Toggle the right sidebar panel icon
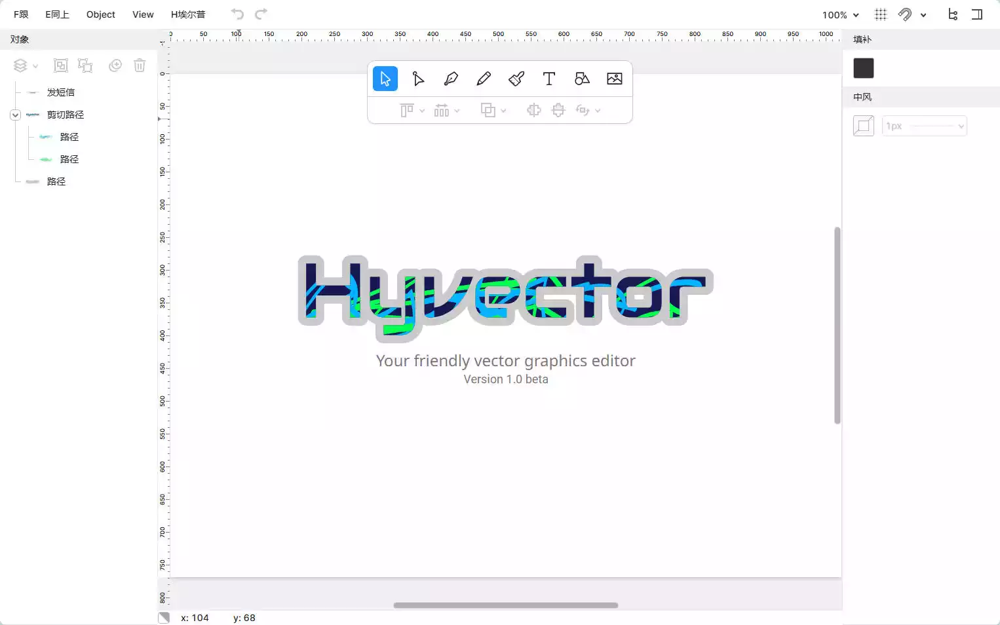This screenshot has height=625, width=1000. (977, 14)
